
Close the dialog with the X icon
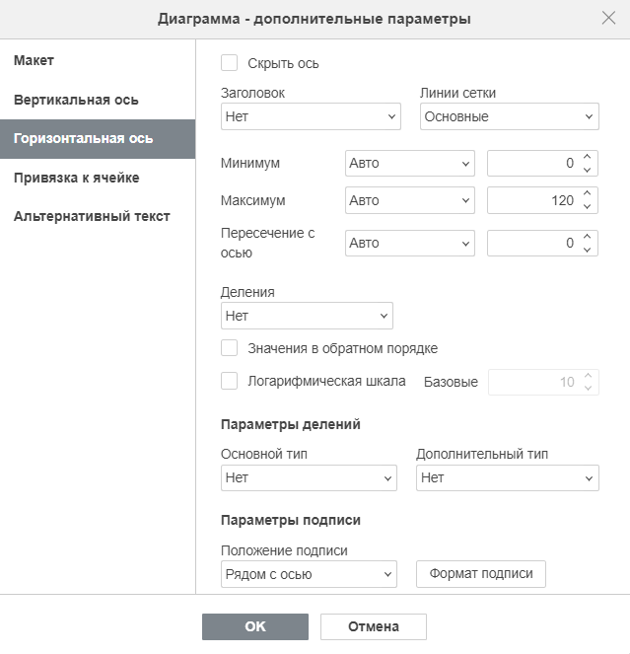point(608,19)
